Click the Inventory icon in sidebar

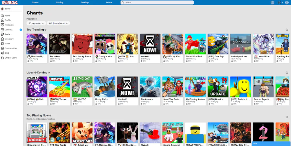(2, 39)
